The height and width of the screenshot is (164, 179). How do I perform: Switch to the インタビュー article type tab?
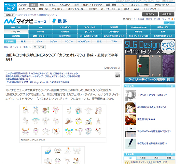(84, 41)
